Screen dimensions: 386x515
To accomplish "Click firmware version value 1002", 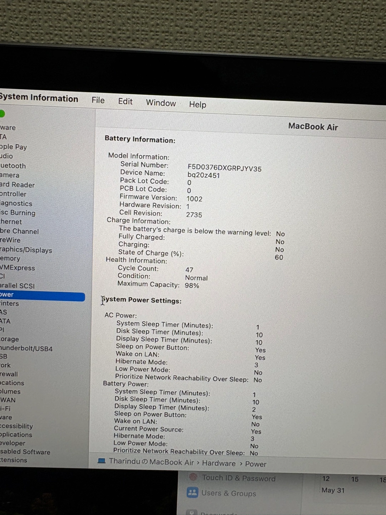I will pos(194,199).
